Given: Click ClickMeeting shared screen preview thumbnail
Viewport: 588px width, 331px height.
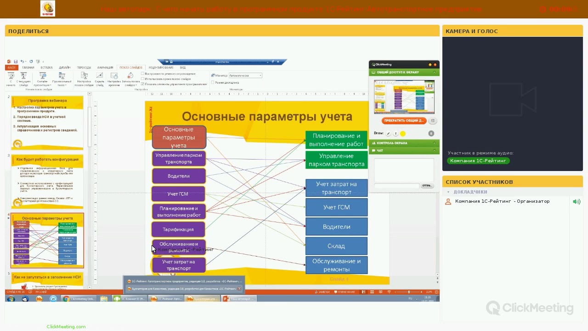Looking at the screenshot, I should point(404,97).
